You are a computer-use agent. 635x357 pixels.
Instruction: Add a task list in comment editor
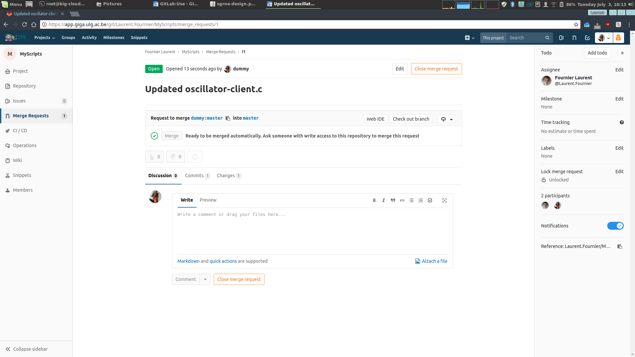coord(430,200)
